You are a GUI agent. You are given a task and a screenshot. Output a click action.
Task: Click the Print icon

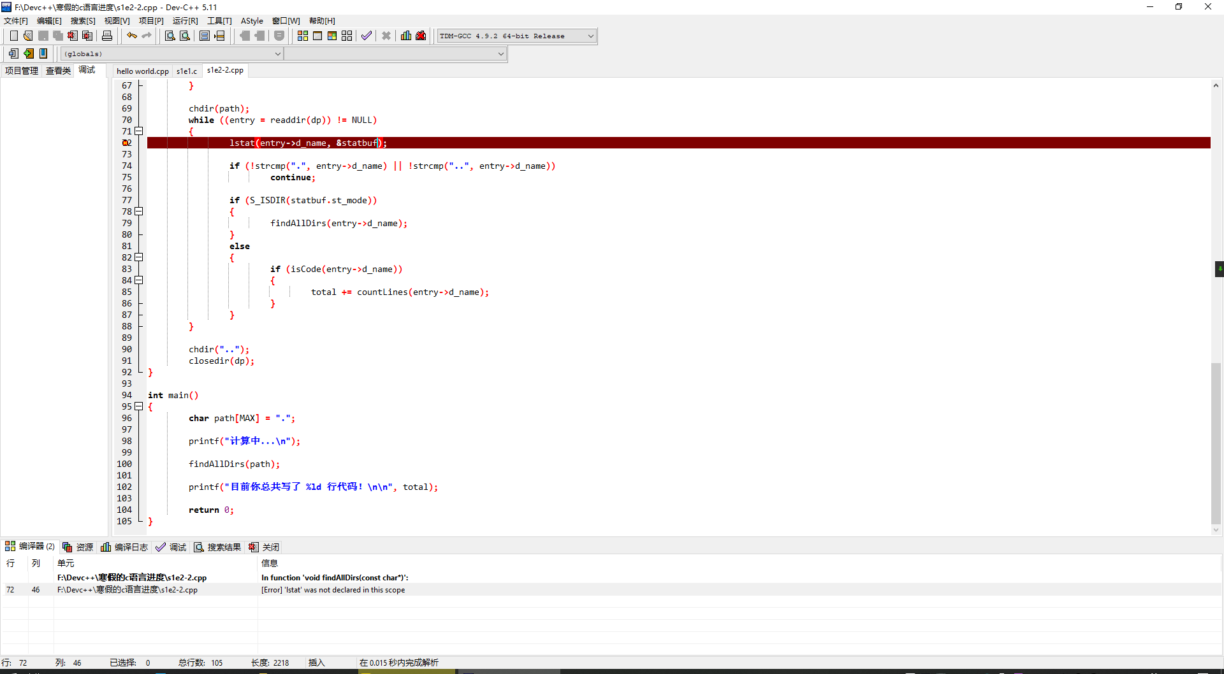click(x=107, y=36)
